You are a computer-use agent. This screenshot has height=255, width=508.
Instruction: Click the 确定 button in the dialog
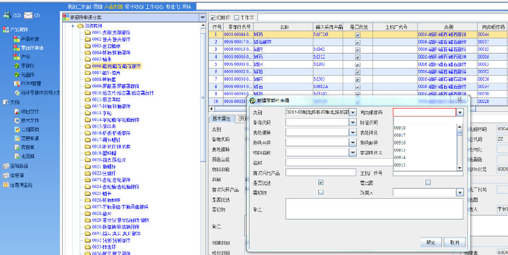coord(431,241)
